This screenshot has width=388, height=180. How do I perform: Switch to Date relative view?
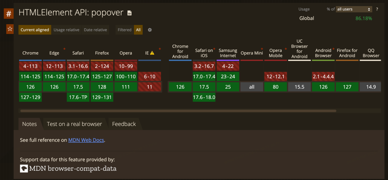tap(96, 30)
